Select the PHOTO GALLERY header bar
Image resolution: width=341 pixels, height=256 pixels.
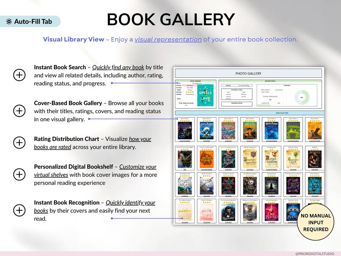248,74
